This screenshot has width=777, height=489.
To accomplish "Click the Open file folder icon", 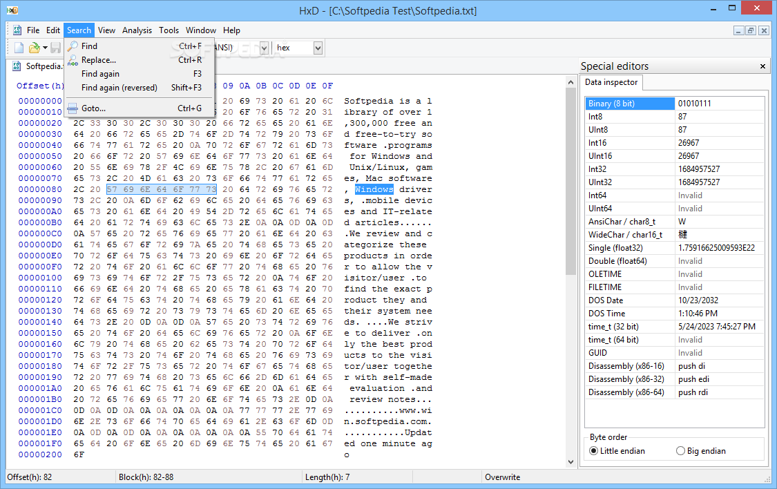I will coord(35,48).
